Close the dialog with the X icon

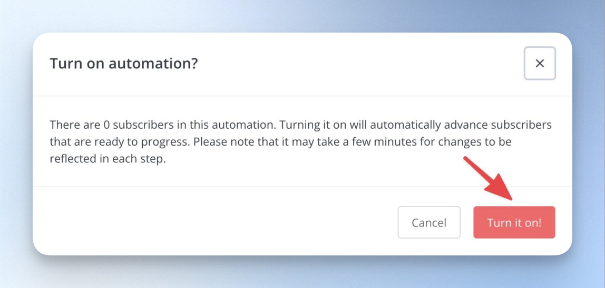click(540, 64)
